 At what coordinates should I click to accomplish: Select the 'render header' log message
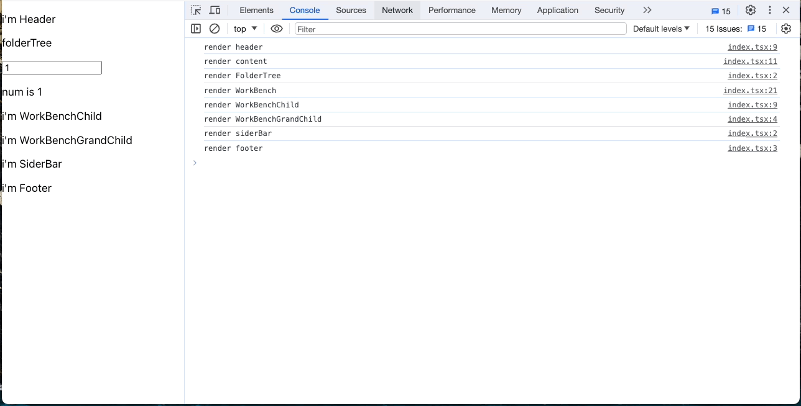(233, 47)
